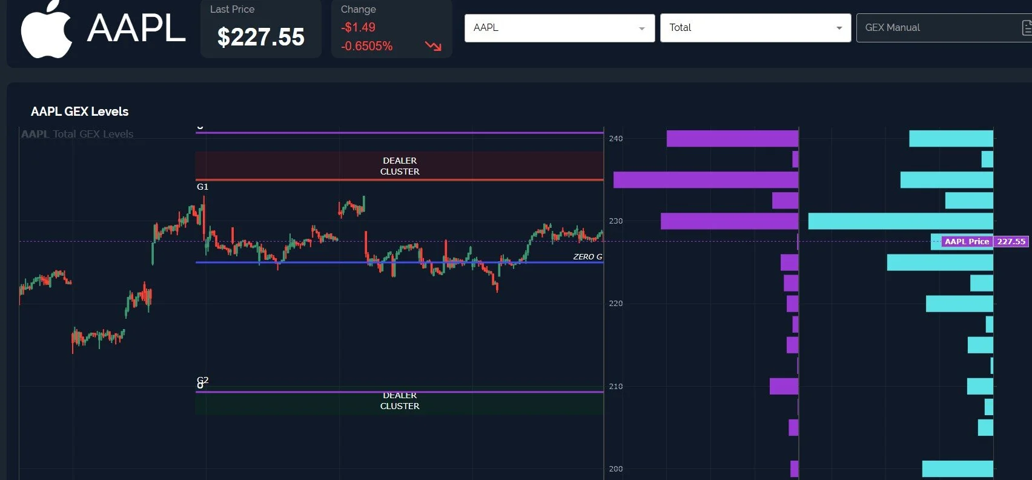Click the cyan bar at 225
Viewport: 1032px width, 480px height.
[940, 262]
